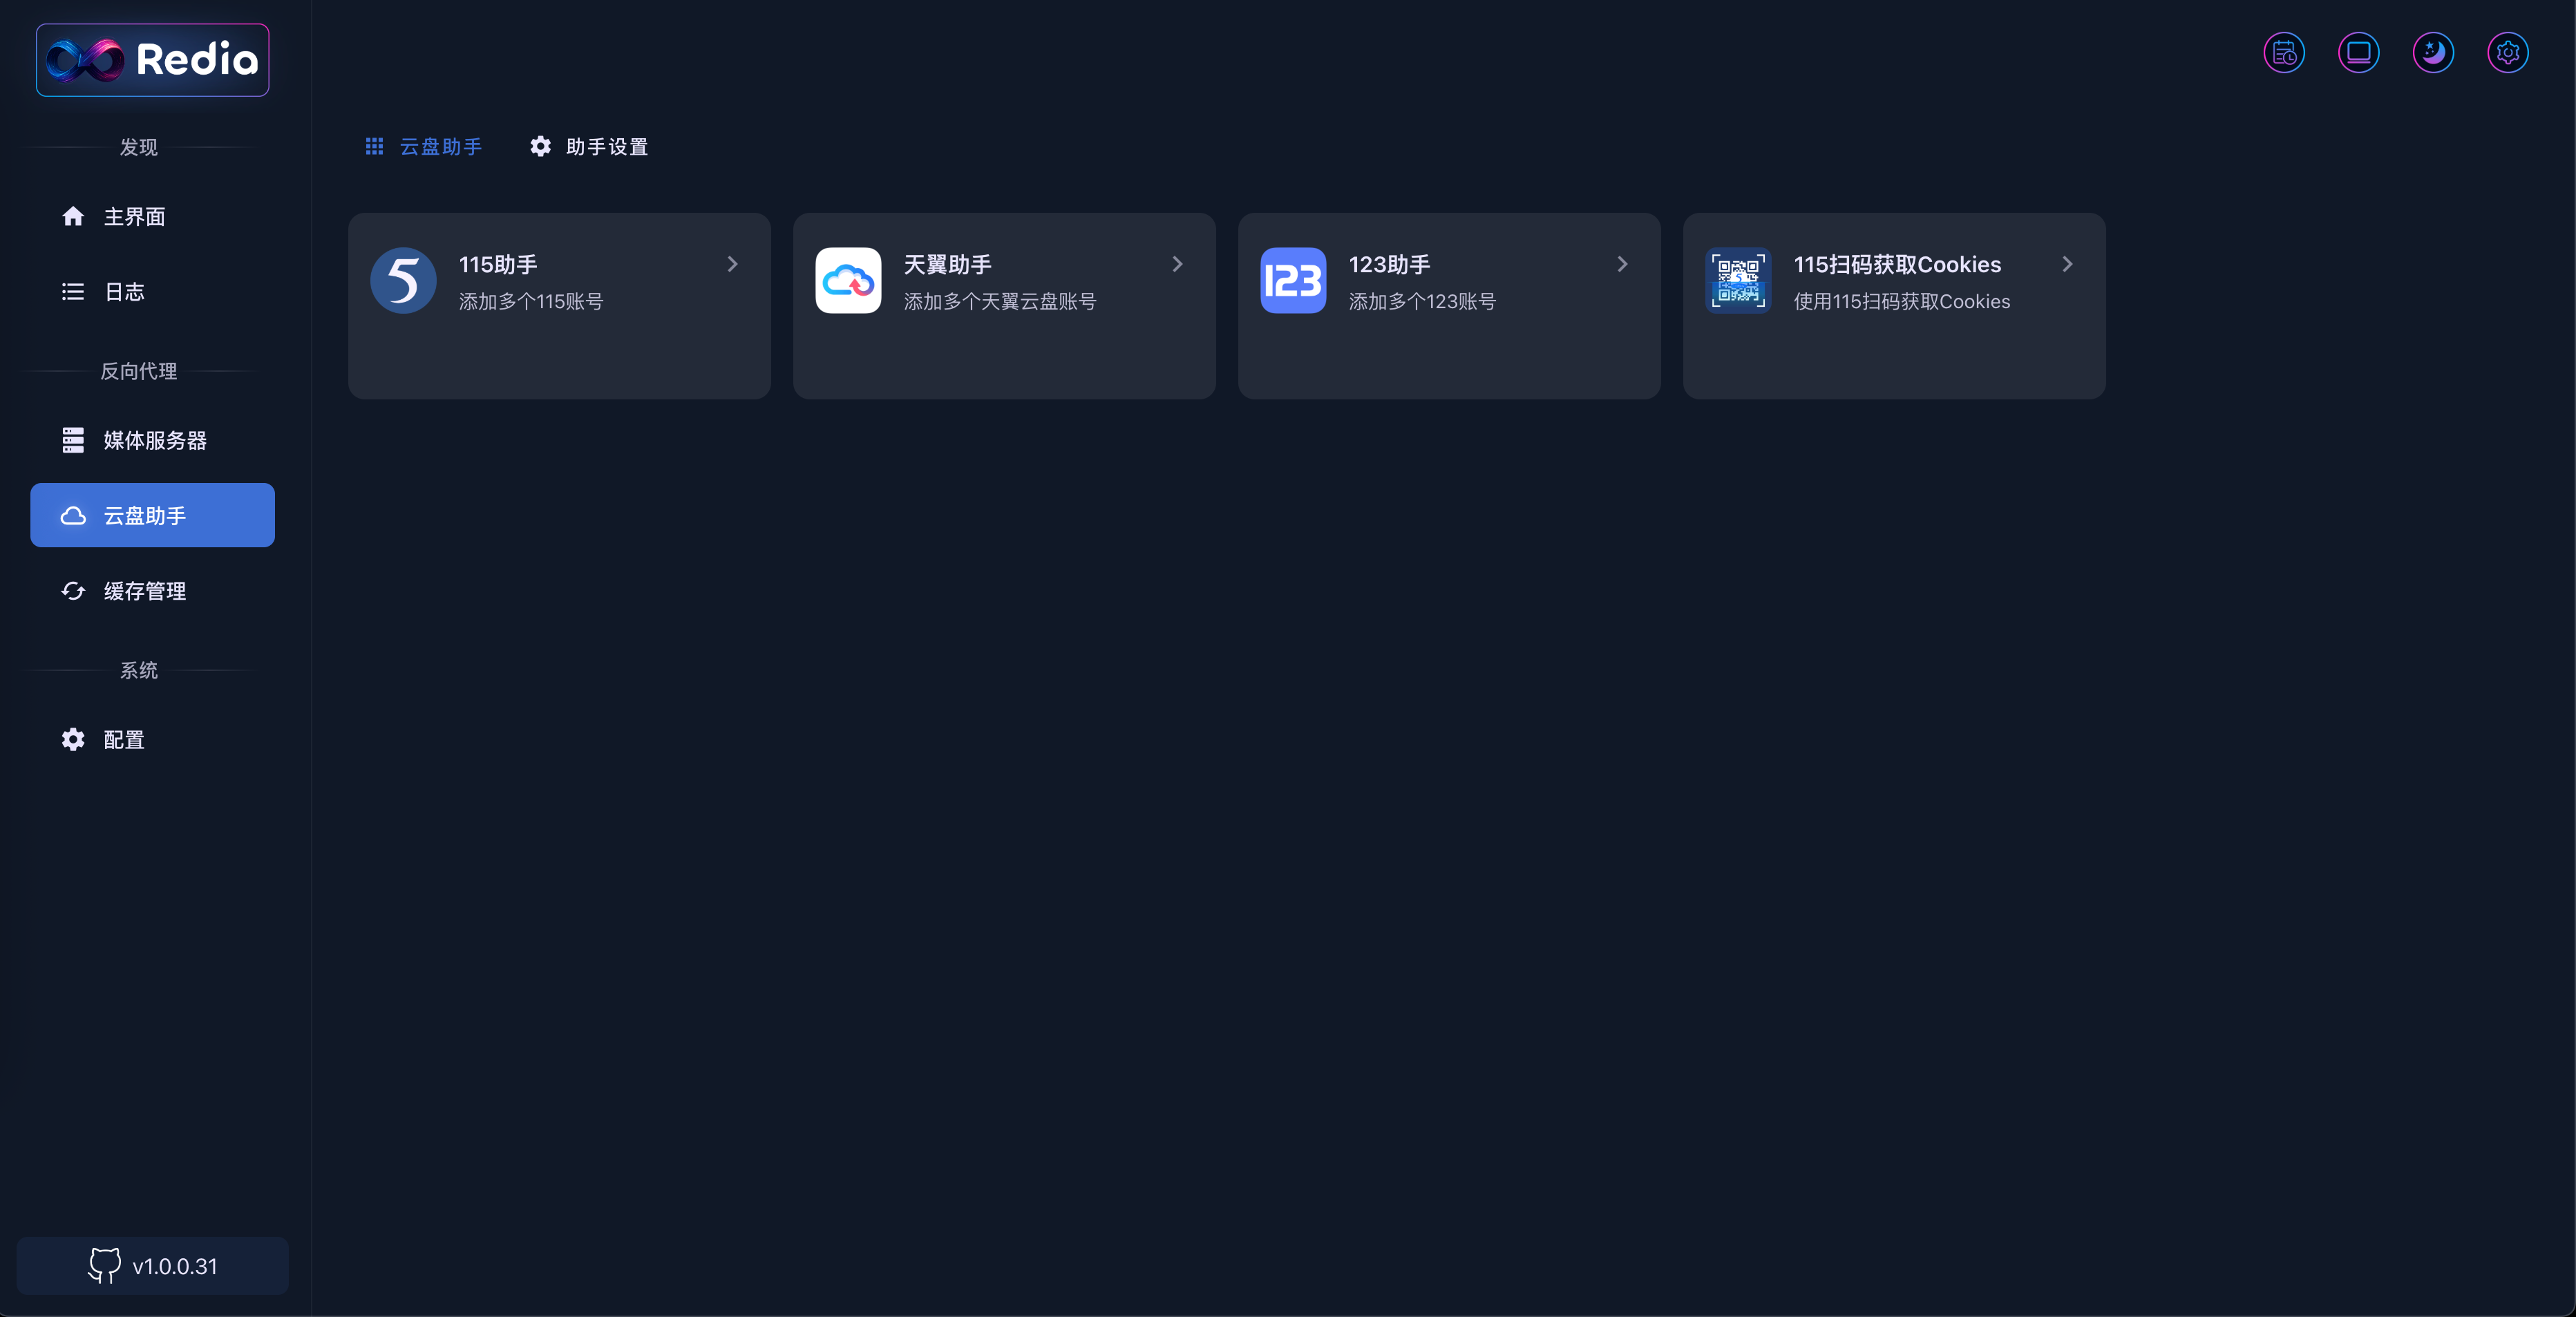
Task: Open 缓存管理 sidebar item
Action: [144, 591]
